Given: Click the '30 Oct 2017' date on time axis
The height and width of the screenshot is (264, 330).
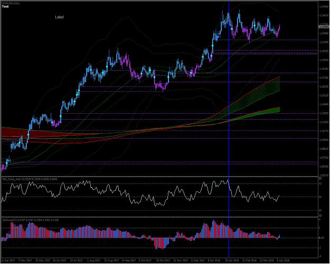Looking at the screenshot, I should 163,260.
